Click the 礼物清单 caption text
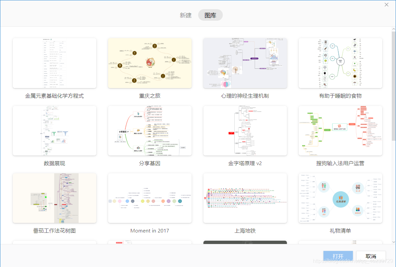Viewport: 396px width, 267px height. [x=340, y=231]
